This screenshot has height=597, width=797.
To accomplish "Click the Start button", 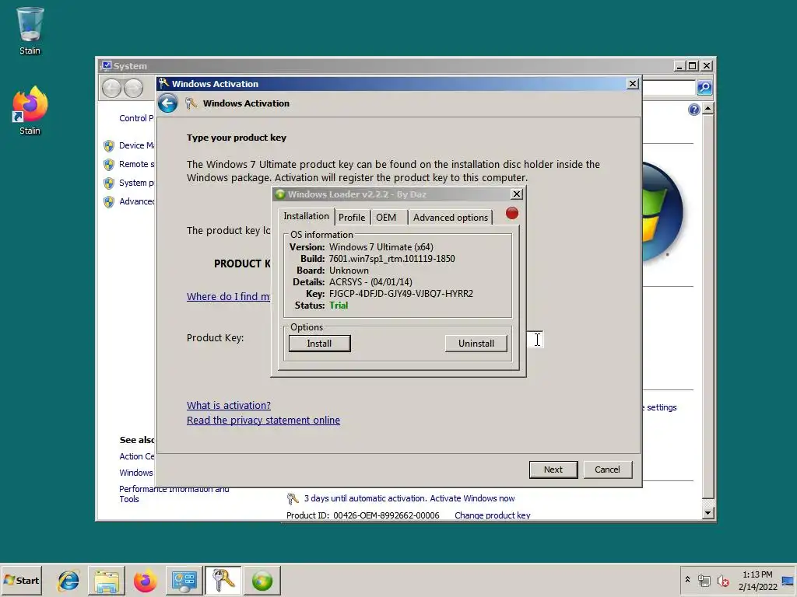I will (x=21, y=580).
